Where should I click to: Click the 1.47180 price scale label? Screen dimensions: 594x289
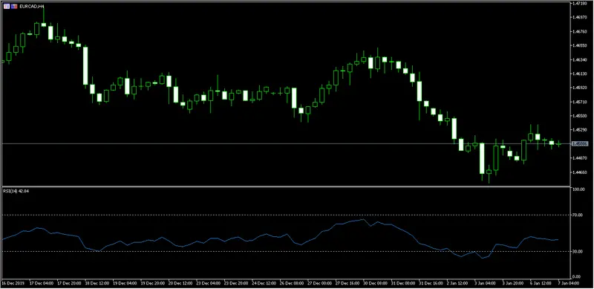pos(581,4)
